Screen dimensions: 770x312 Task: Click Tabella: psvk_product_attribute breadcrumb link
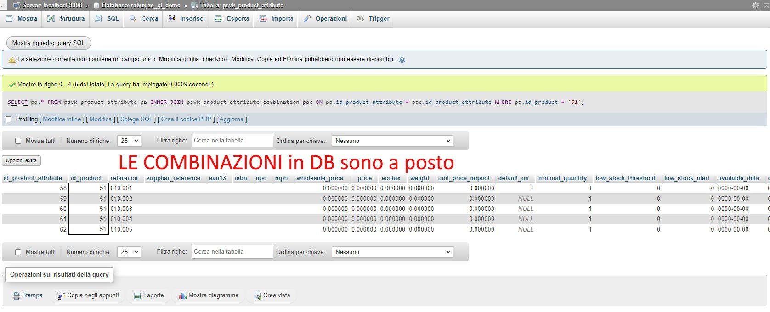coord(242,6)
